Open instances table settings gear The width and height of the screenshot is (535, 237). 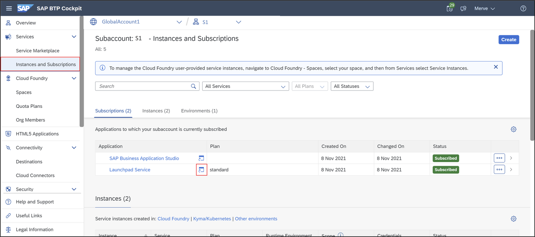click(513, 219)
